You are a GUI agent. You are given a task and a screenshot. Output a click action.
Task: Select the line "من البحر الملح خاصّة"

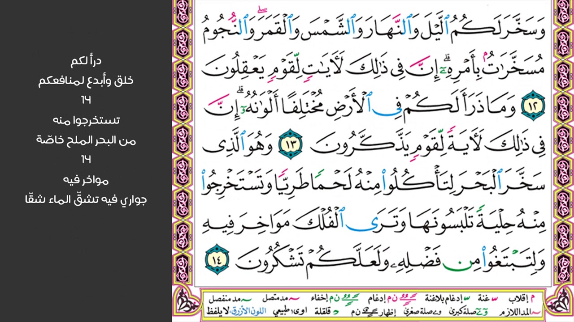[86, 140]
